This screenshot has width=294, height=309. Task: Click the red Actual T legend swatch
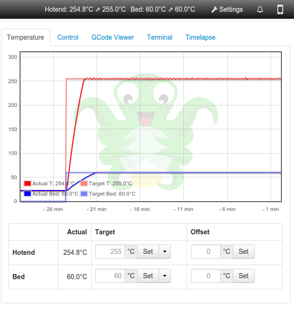[27, 183]
